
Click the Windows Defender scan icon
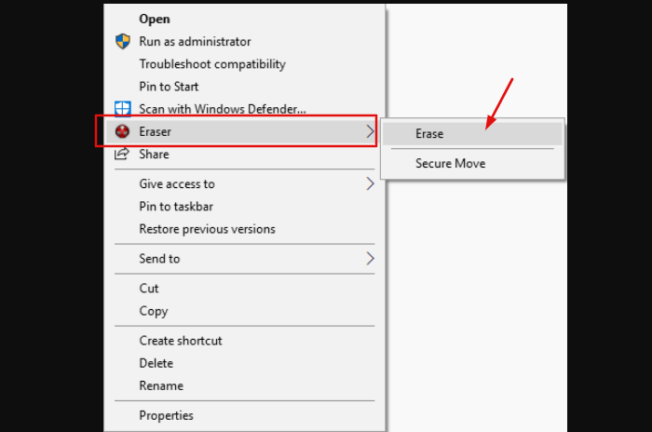(x=122, y=109)
